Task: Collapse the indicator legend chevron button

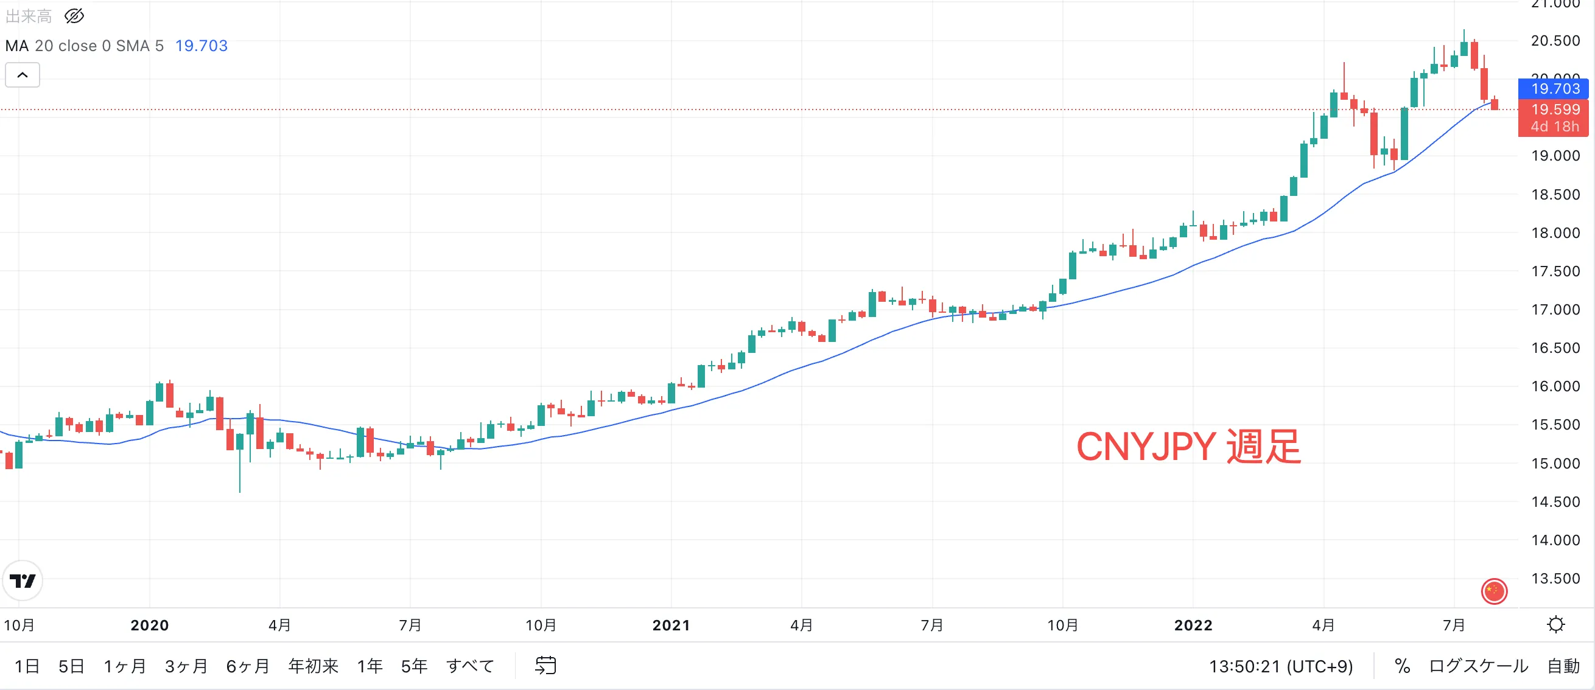Action: click(x=23, y=75)
